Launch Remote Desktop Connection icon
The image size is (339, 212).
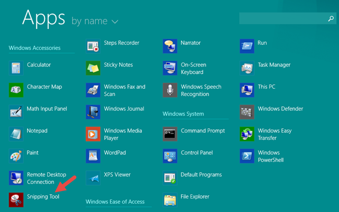(16, 178)
